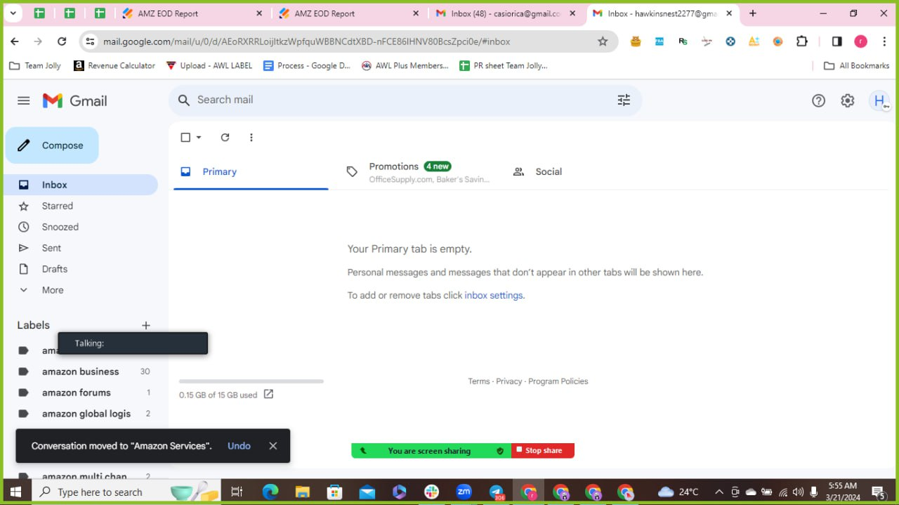Toggle the browser side panel
The height and width of the screenshot is (505, 899).
tap(836, 41)
